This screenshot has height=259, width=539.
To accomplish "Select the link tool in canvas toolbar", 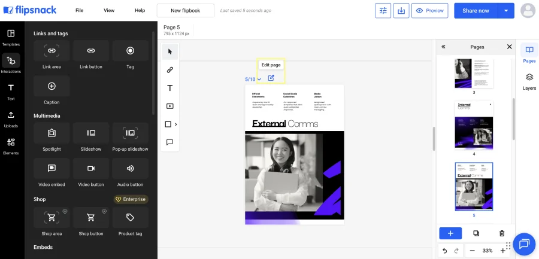I will click(170, 70).
